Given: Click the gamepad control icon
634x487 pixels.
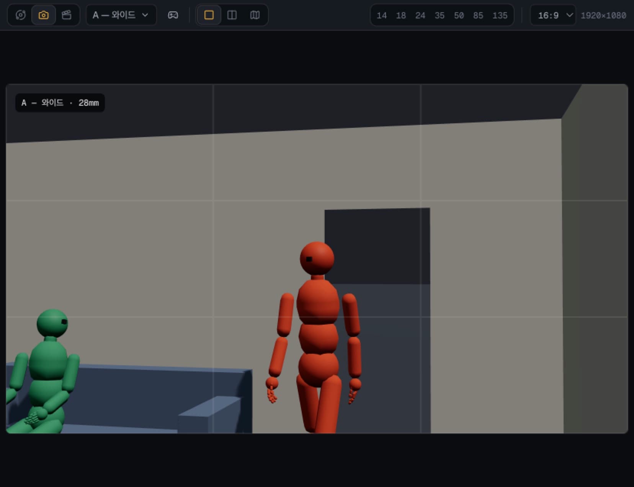Looking at the screenshot, I should point(173,15).
